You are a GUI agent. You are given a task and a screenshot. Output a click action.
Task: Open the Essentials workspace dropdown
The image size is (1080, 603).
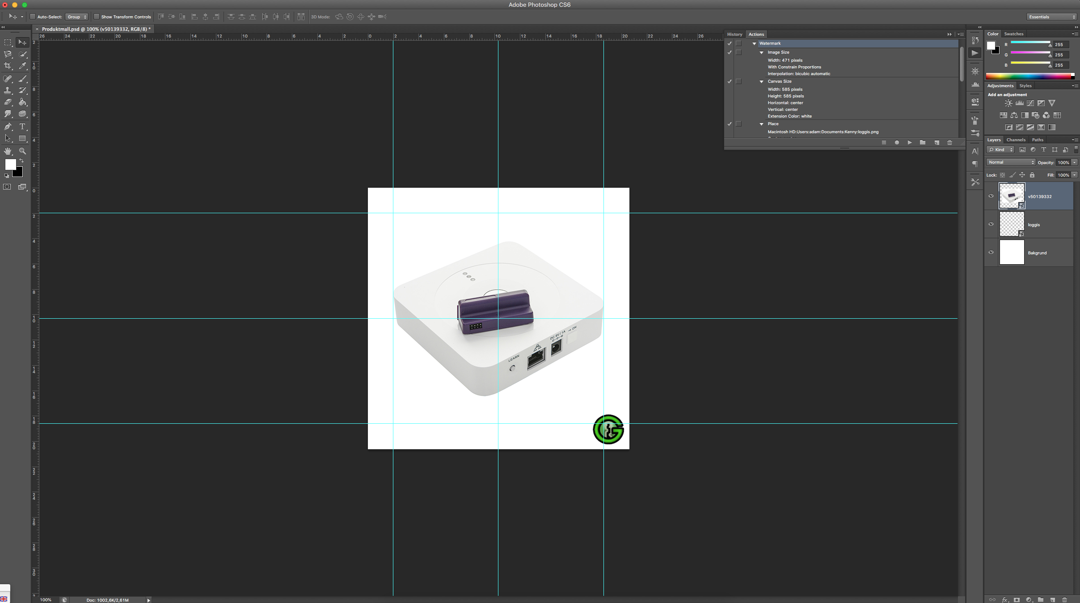(x=1051, y=17)
